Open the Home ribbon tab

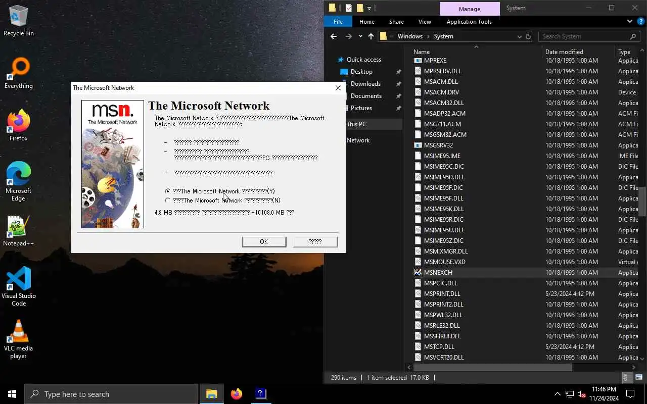click(367, 22)
